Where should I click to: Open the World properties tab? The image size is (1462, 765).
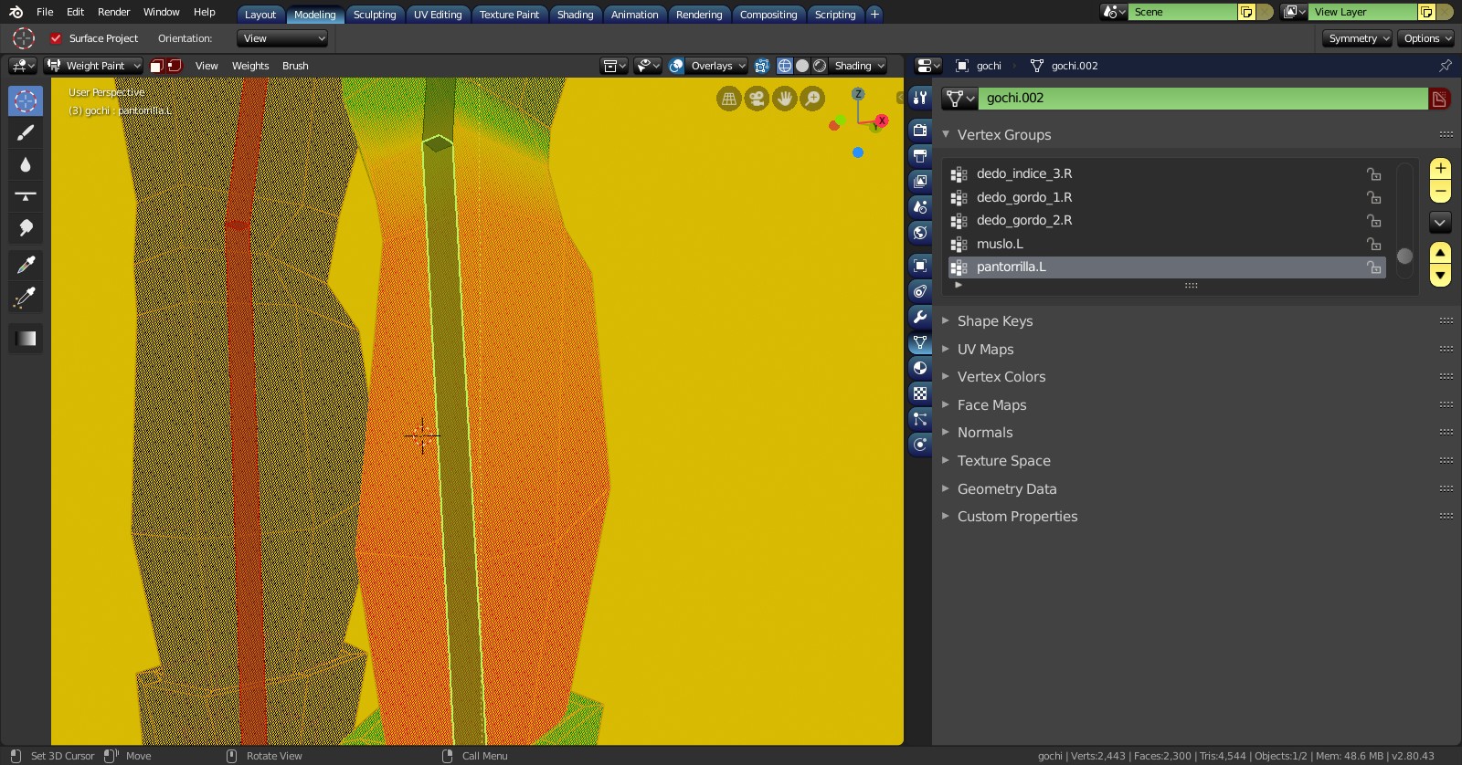920,233
